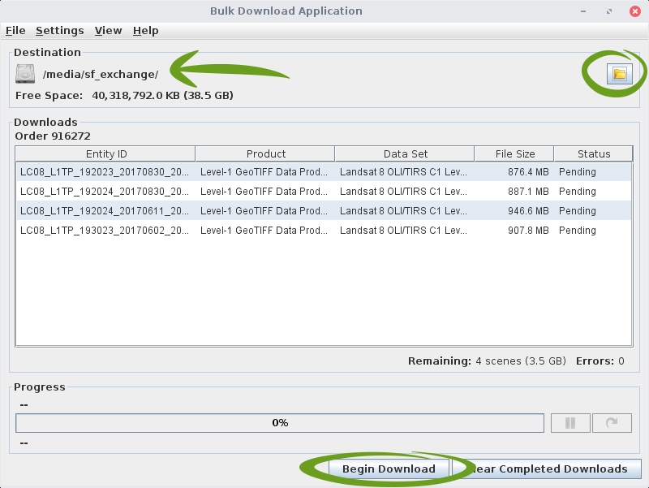Open the Help menu

pyautogui.click(x=145, y=30)
